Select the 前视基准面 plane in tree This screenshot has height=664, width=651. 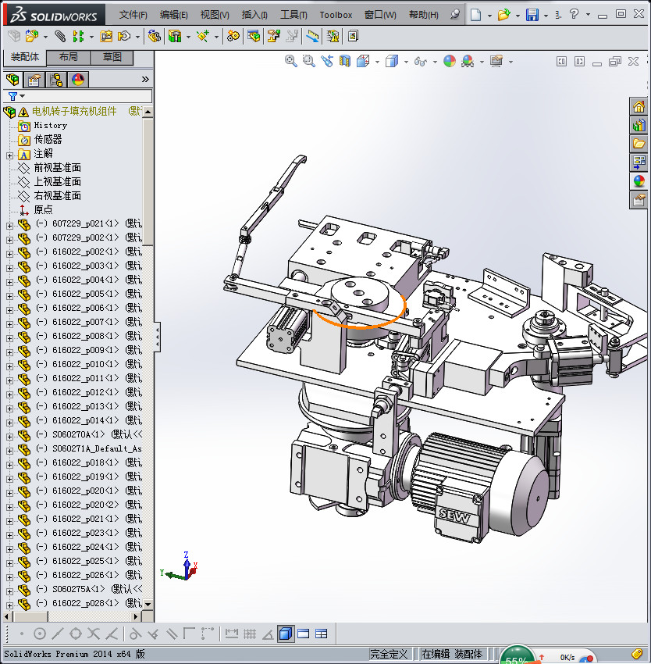pos(57,168)
